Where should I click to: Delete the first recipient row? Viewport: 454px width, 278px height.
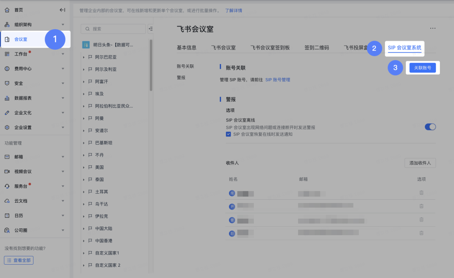click(x=422, y=193)
